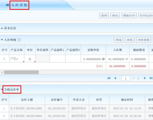Select 北斗附近HT_2022012500​1 outbound entry
The height and width of the screenshot is (120, 153).
(x=26, y=108)
